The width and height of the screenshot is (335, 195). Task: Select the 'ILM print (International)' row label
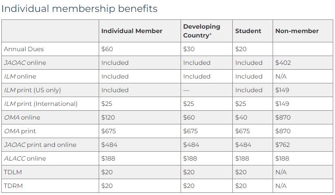click(x=41, y=104)
